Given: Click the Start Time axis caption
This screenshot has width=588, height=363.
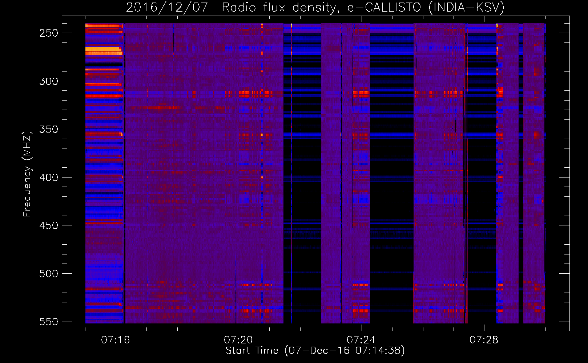Looking at the screenshot, I should 315,351.
